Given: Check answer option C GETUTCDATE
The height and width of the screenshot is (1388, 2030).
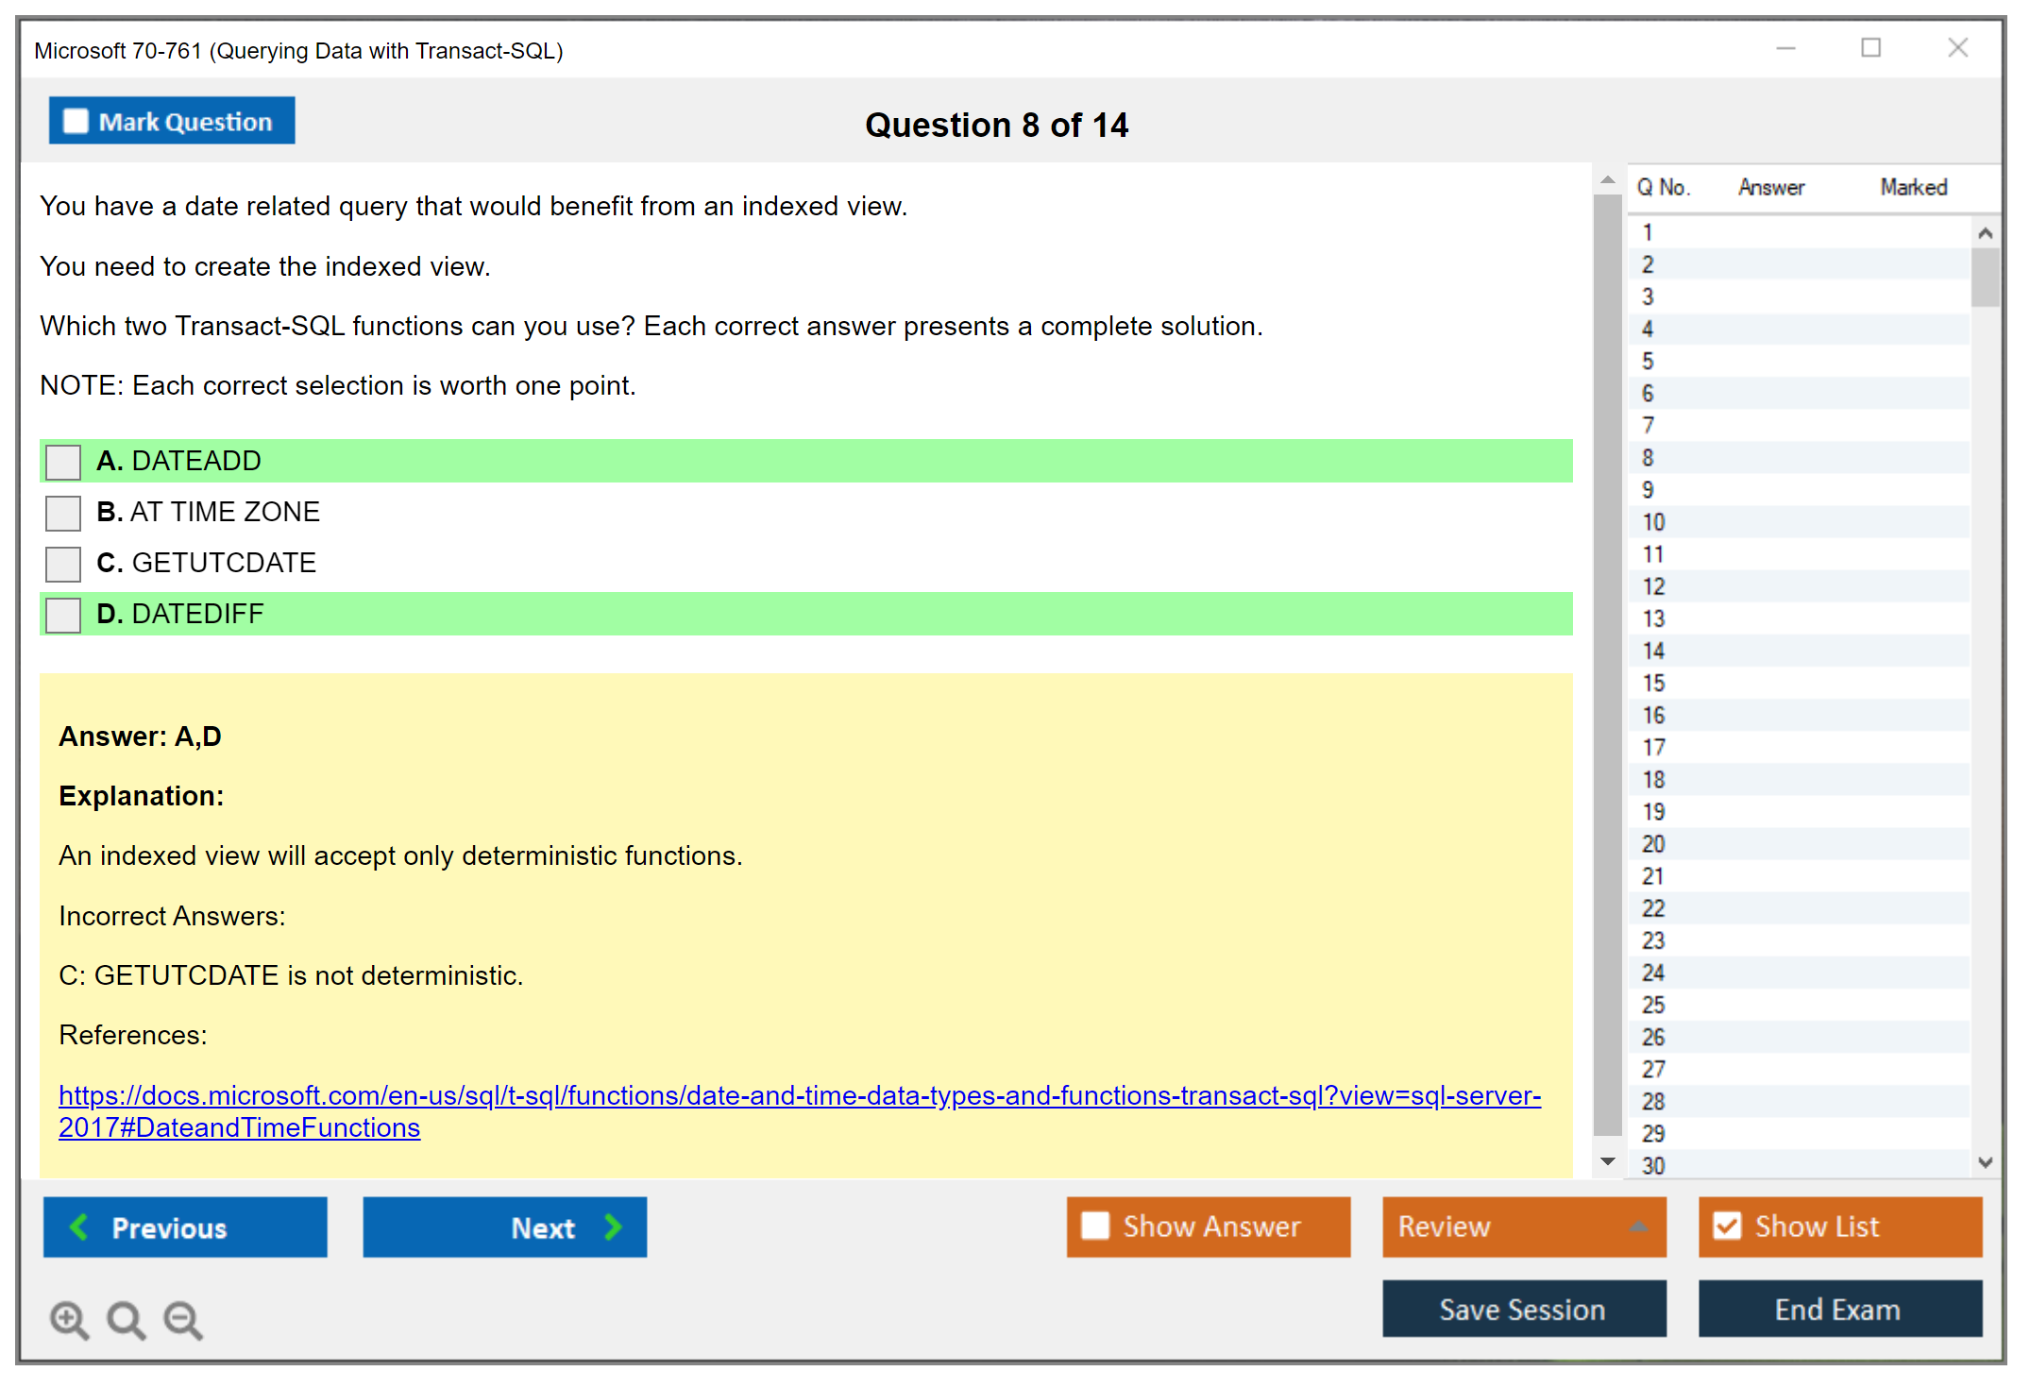Looking at the screenshot, I should pyautogui.click(x=63, y=564).
